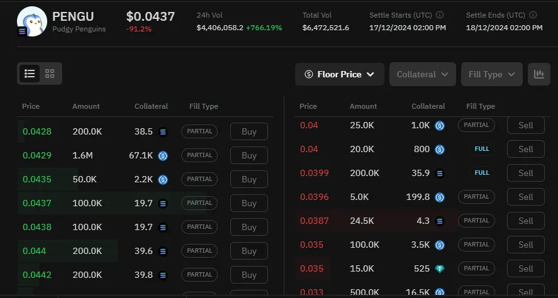Click the SOL icon beside 4.3 collateral
The width and height of the screenshot is (558, 298).
click(440, 221)
